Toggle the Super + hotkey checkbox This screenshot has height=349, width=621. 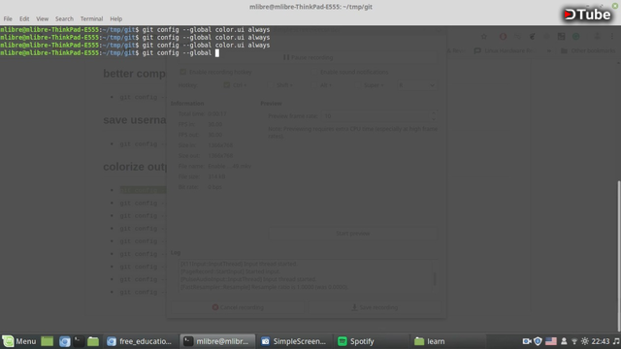point(358,85)
